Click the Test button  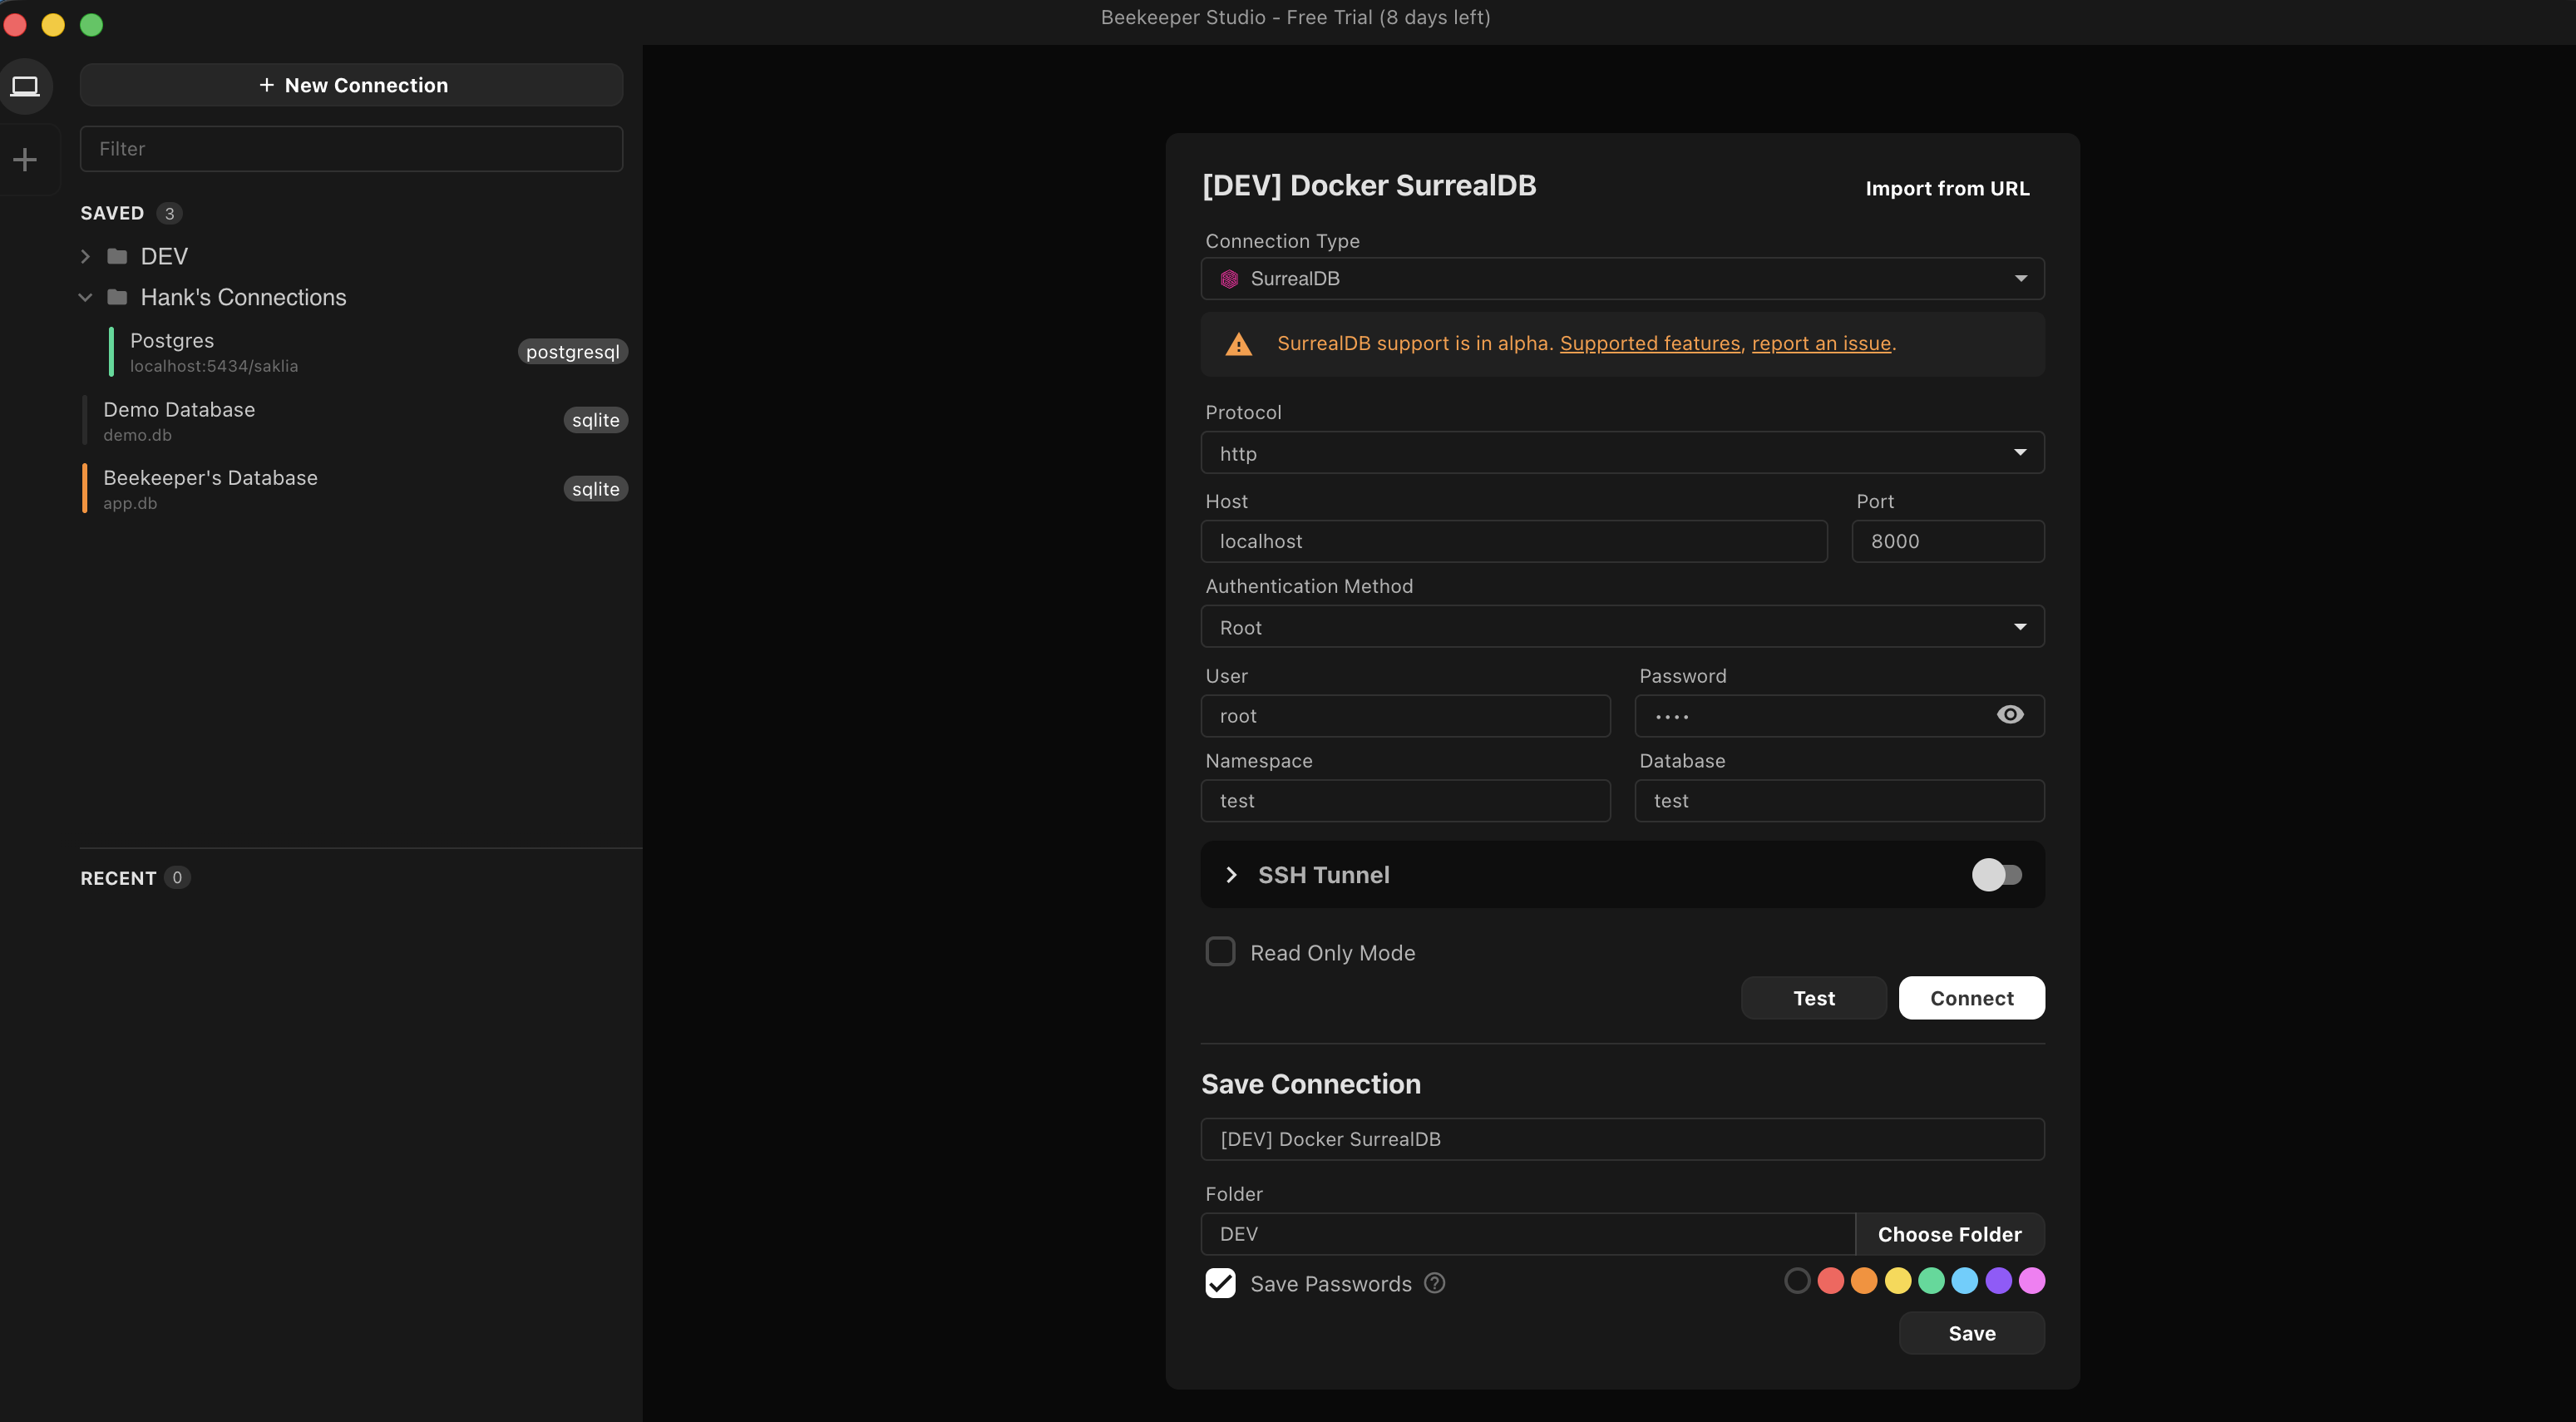pyautogui.click(x=1813, y=998)
